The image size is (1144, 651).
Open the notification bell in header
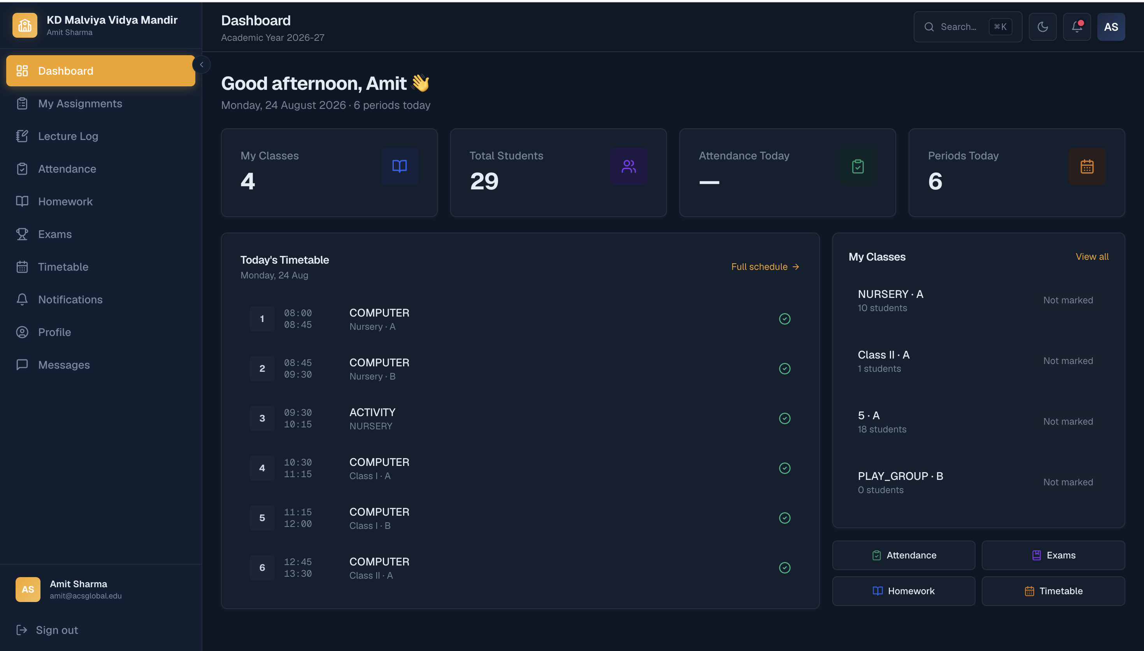point(1077,27)
